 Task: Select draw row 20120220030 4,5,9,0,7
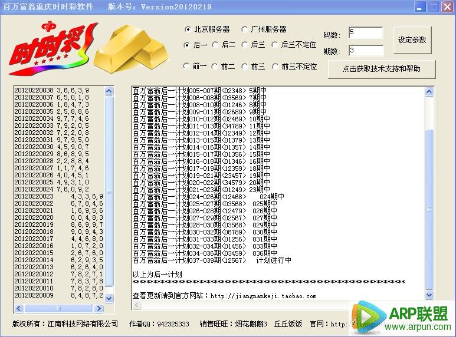[52, 147]
